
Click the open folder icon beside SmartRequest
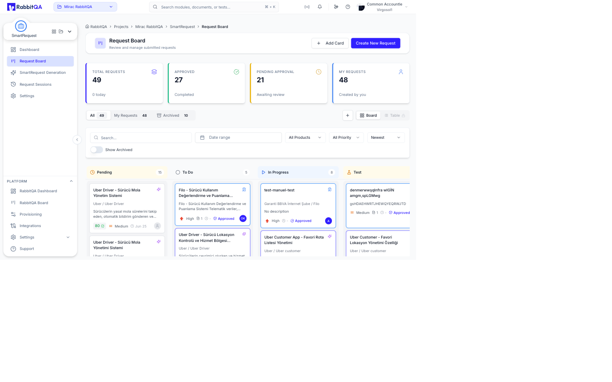[61, 31]
